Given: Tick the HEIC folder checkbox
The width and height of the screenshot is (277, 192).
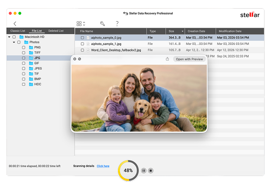Looking at the screenshot, I should 24,84.
